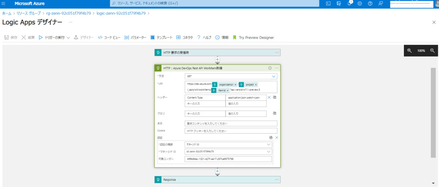Open コネクタ (Connectors)
Viewport: 439px width, 187px height.
point(185,37)
